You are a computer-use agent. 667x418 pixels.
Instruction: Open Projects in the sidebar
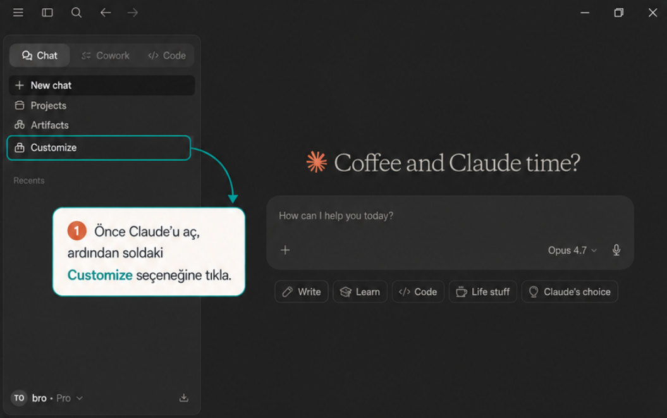(102, 105)
